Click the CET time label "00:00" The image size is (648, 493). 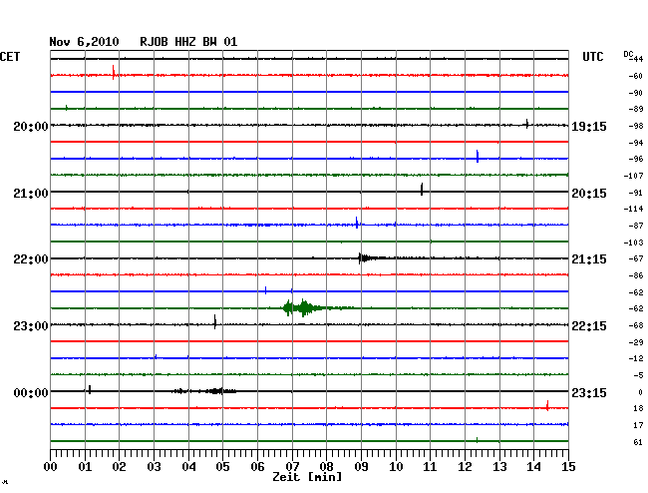coord(31,392)
